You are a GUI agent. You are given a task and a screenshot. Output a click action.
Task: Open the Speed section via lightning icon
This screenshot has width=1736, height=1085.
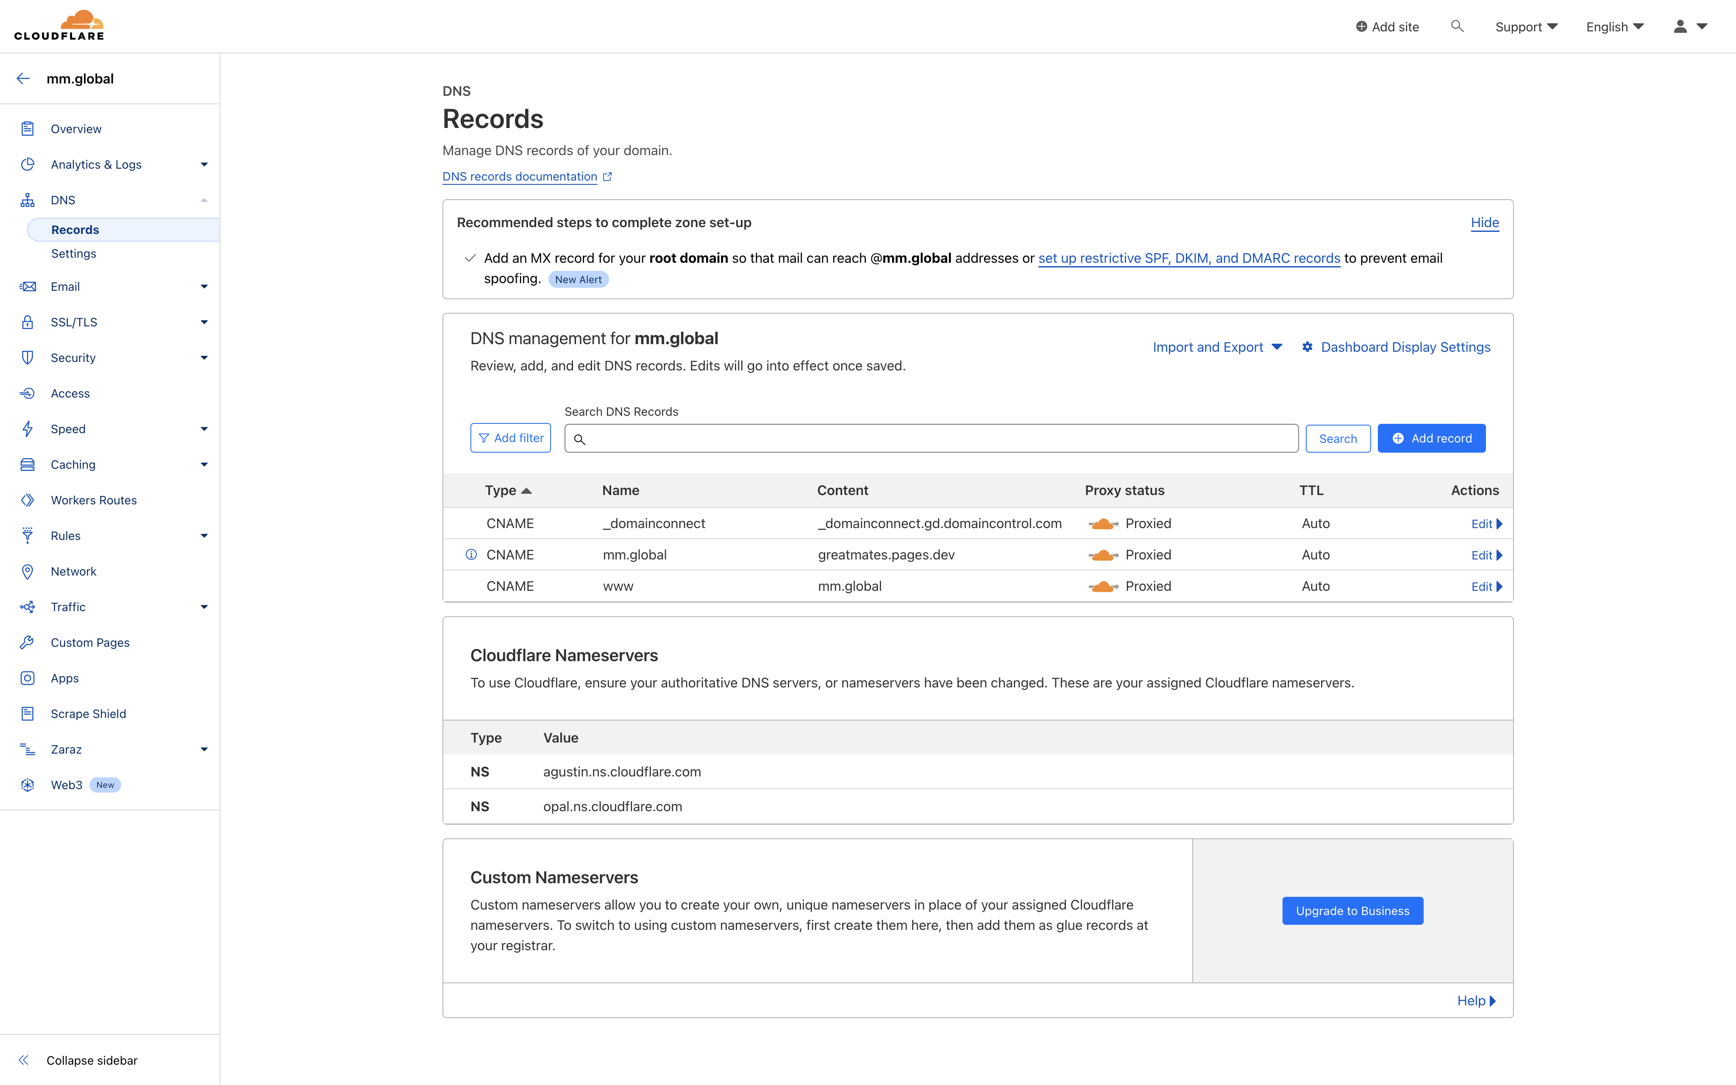coord(27,428)
